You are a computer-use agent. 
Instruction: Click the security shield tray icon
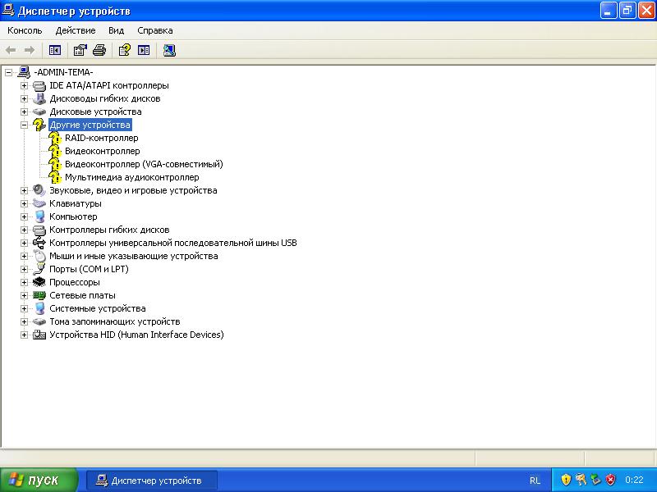(566, 480)
